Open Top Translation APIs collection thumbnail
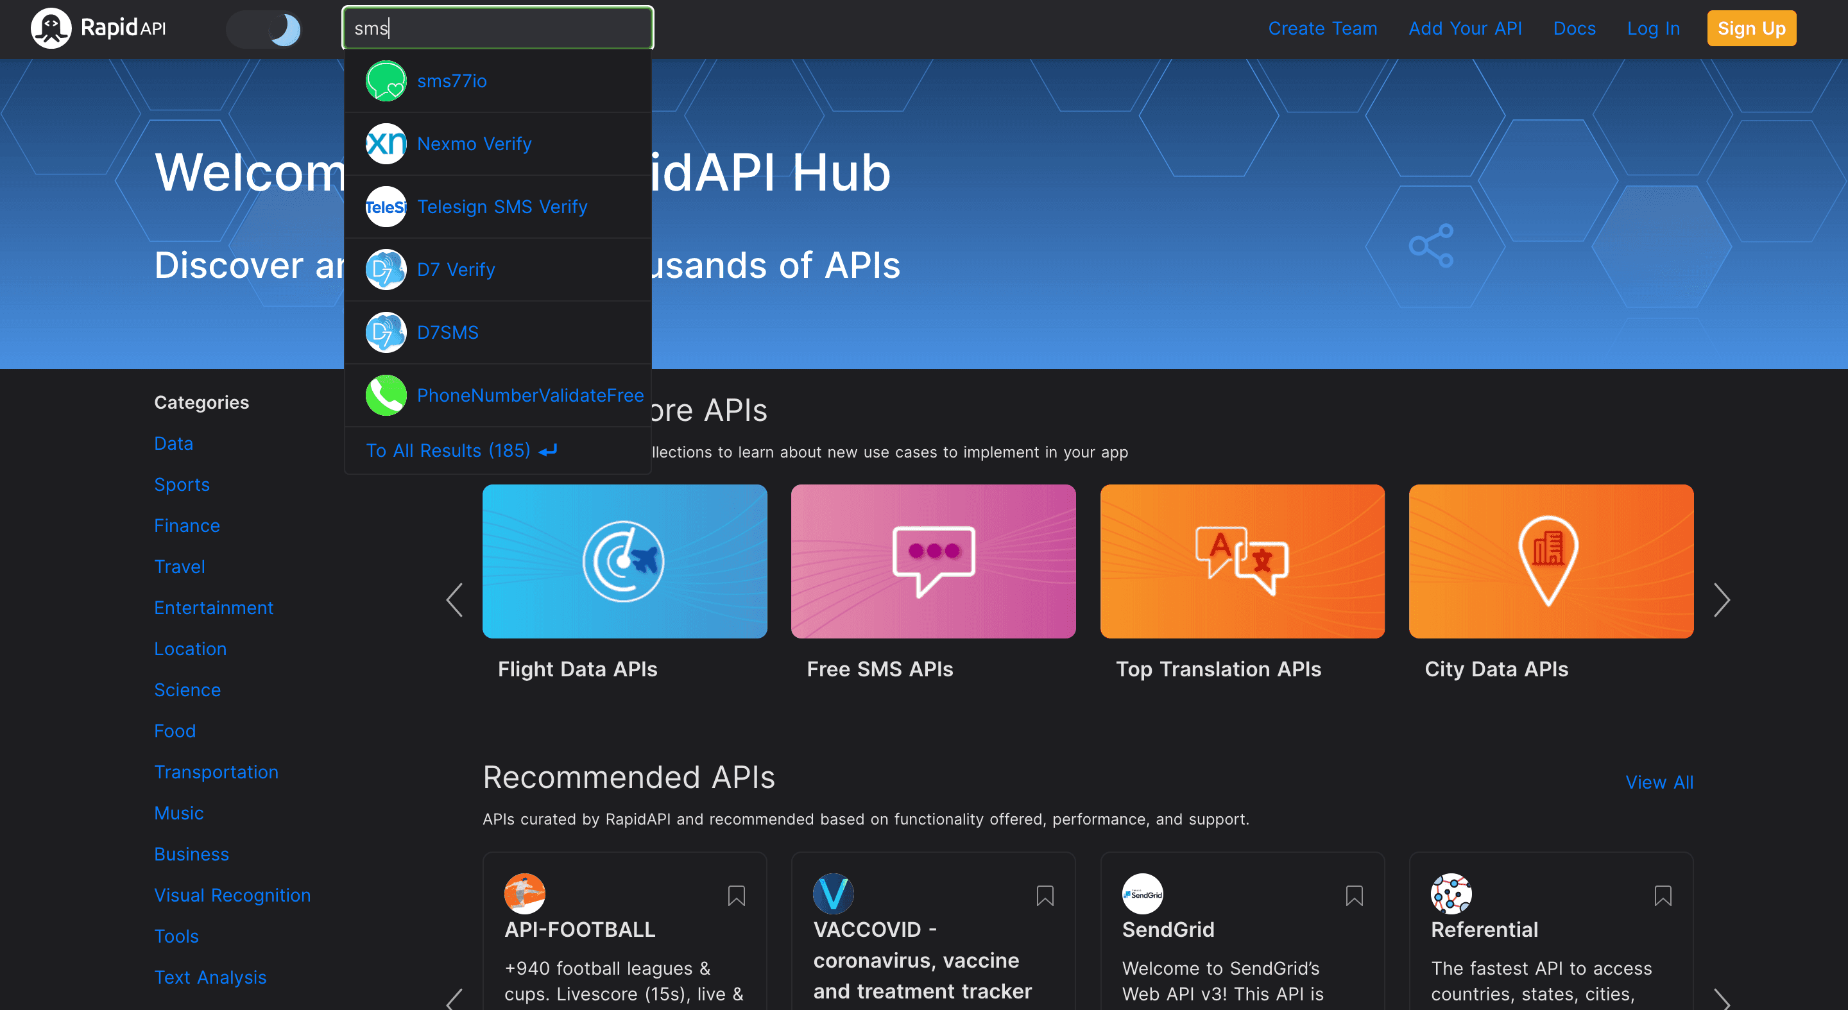This screenshot has width=1848, height=1010. 1242,561
